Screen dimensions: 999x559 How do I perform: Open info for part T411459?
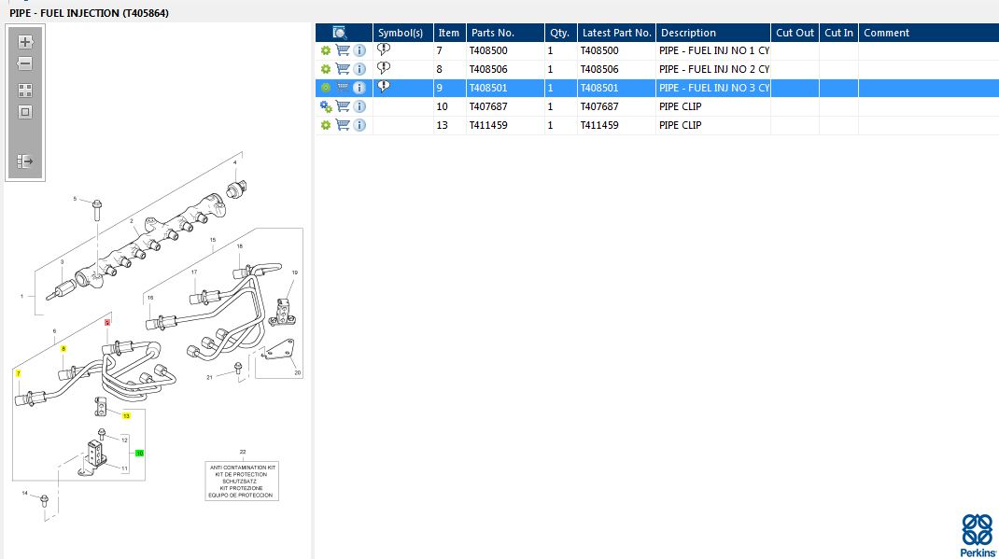tap(359, 125)
